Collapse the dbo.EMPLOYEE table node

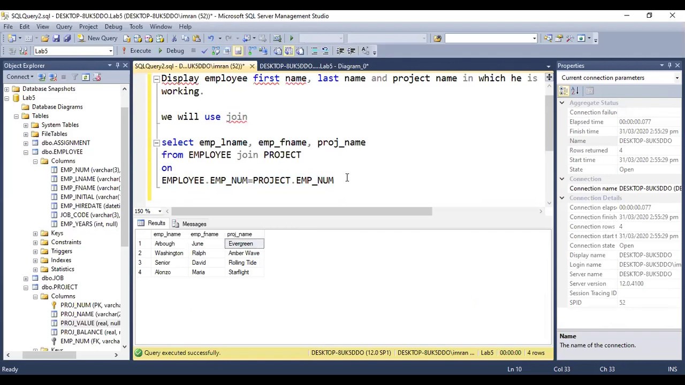pos(26,152)
